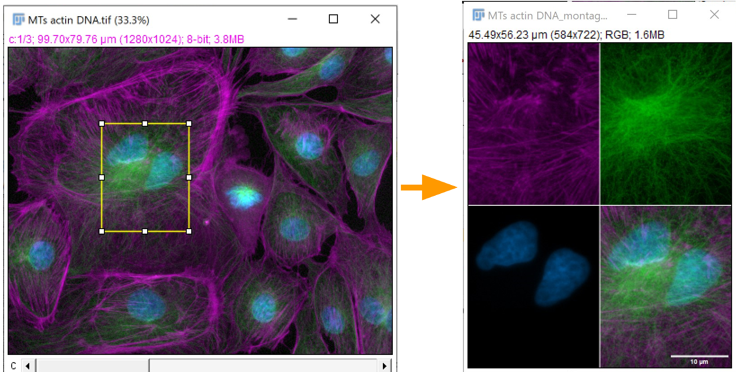The height and width of the screenshot is (372, 737).
Task: Click the channel scrollbar right arrow
Action: (x=384, y=366)
